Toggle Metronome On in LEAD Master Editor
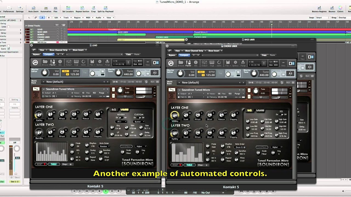 pyautogui.click(x=103, y=72)
